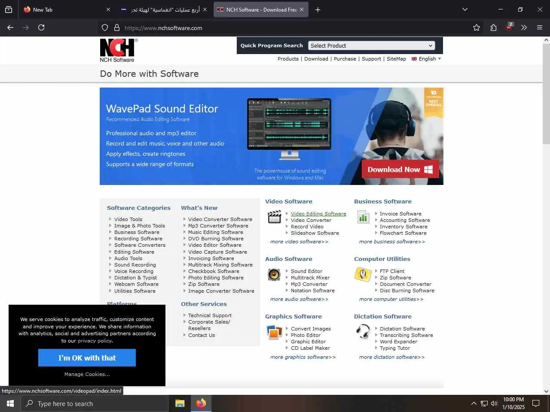Image resolution: width=550 pixels, height=412 pixels.
Task: Click the Windows taskbar search box
Action: point(95,403)
